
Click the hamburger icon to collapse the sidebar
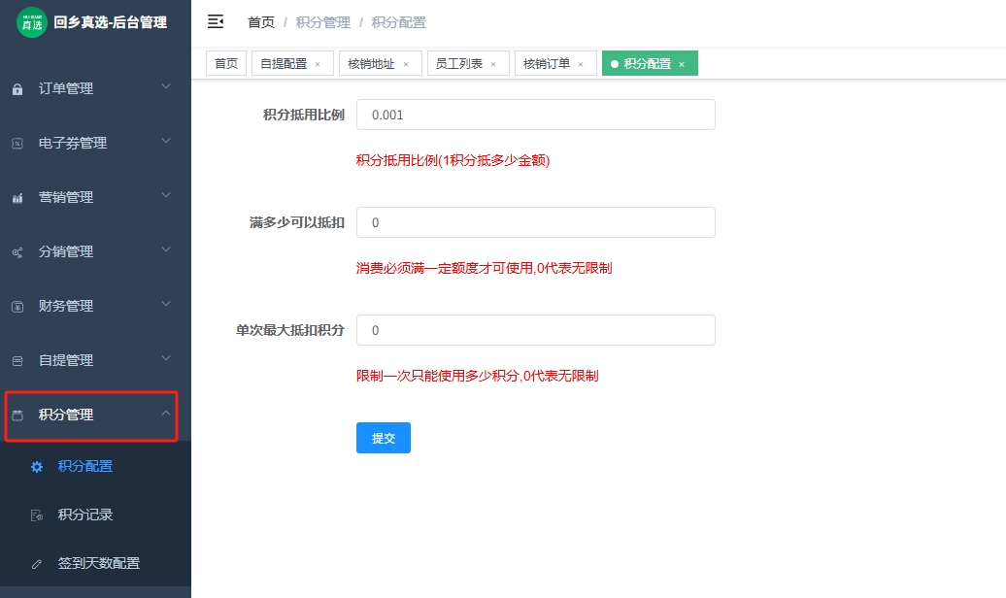click(x=216, y=21)
